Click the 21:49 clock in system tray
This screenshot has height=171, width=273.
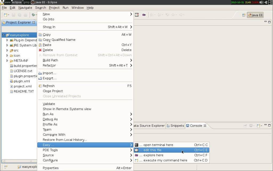(248, 2)
